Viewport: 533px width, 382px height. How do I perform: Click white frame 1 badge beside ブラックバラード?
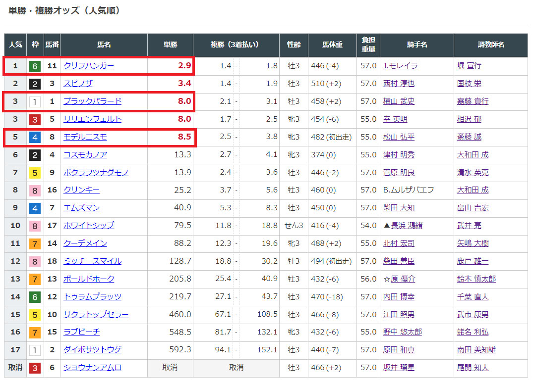(35, 101)
